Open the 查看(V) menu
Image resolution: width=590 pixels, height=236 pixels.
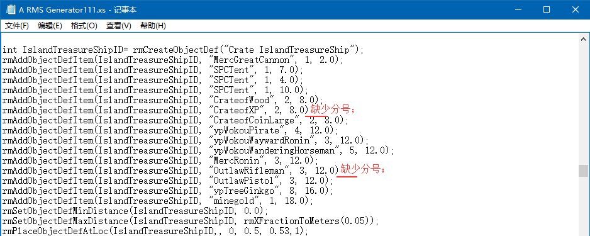pyautogui.click(x=118, y=26)
